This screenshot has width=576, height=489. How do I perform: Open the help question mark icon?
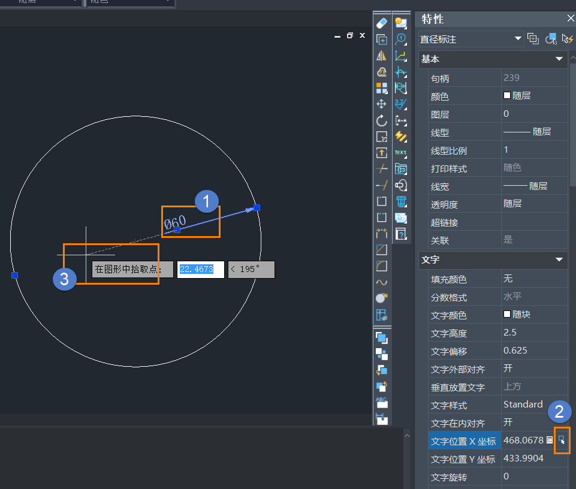(401, 234)
